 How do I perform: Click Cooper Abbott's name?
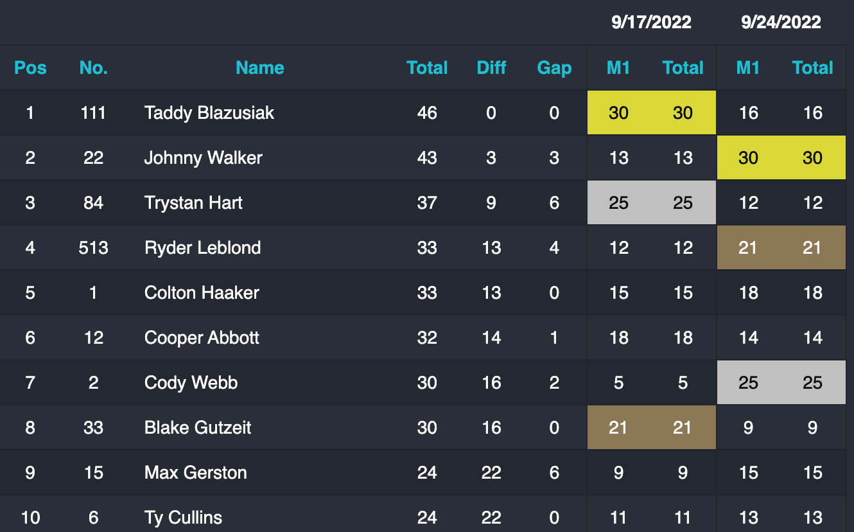point(202,338)
